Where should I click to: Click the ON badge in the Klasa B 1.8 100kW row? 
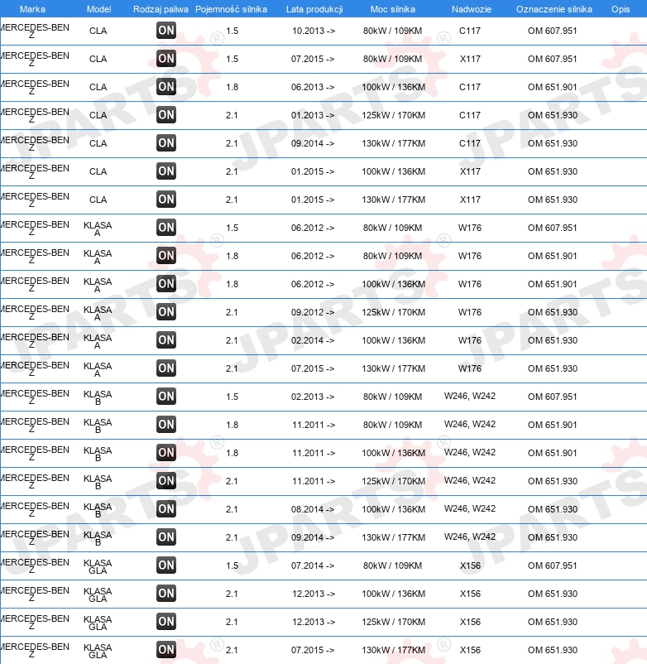point(165,453)
